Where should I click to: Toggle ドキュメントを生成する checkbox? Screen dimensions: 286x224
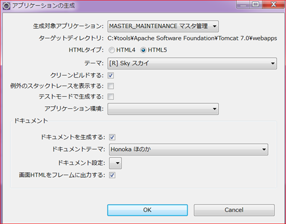pos(112,137)
